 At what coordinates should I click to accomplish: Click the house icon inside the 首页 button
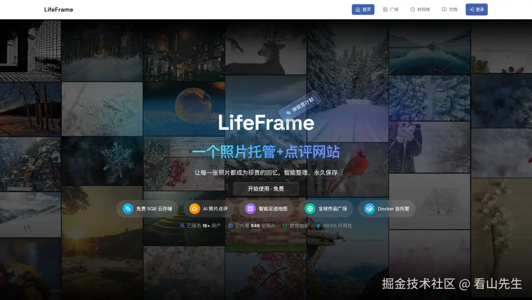357,9
